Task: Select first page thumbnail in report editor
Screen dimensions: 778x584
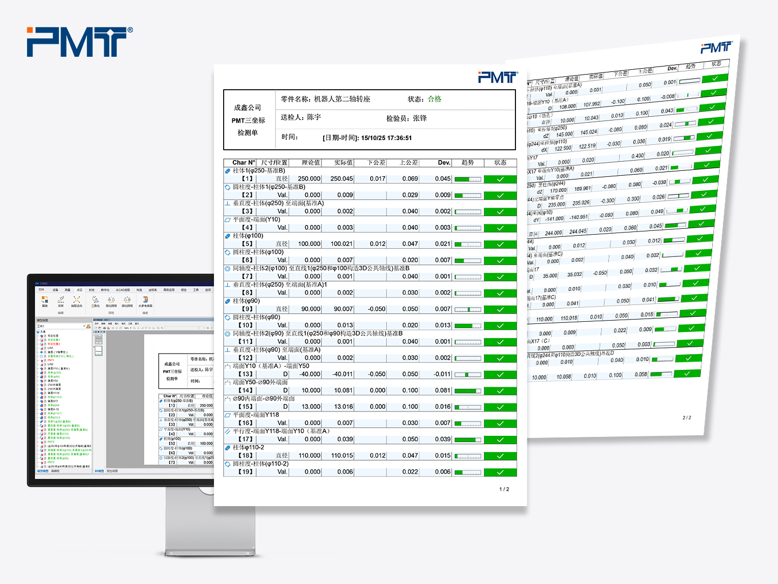Action: (x=98, y=340)
